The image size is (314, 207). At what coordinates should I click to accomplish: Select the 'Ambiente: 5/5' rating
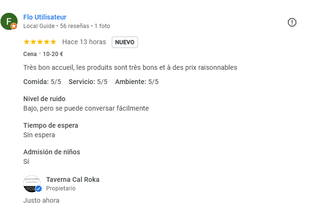(137, 82)
